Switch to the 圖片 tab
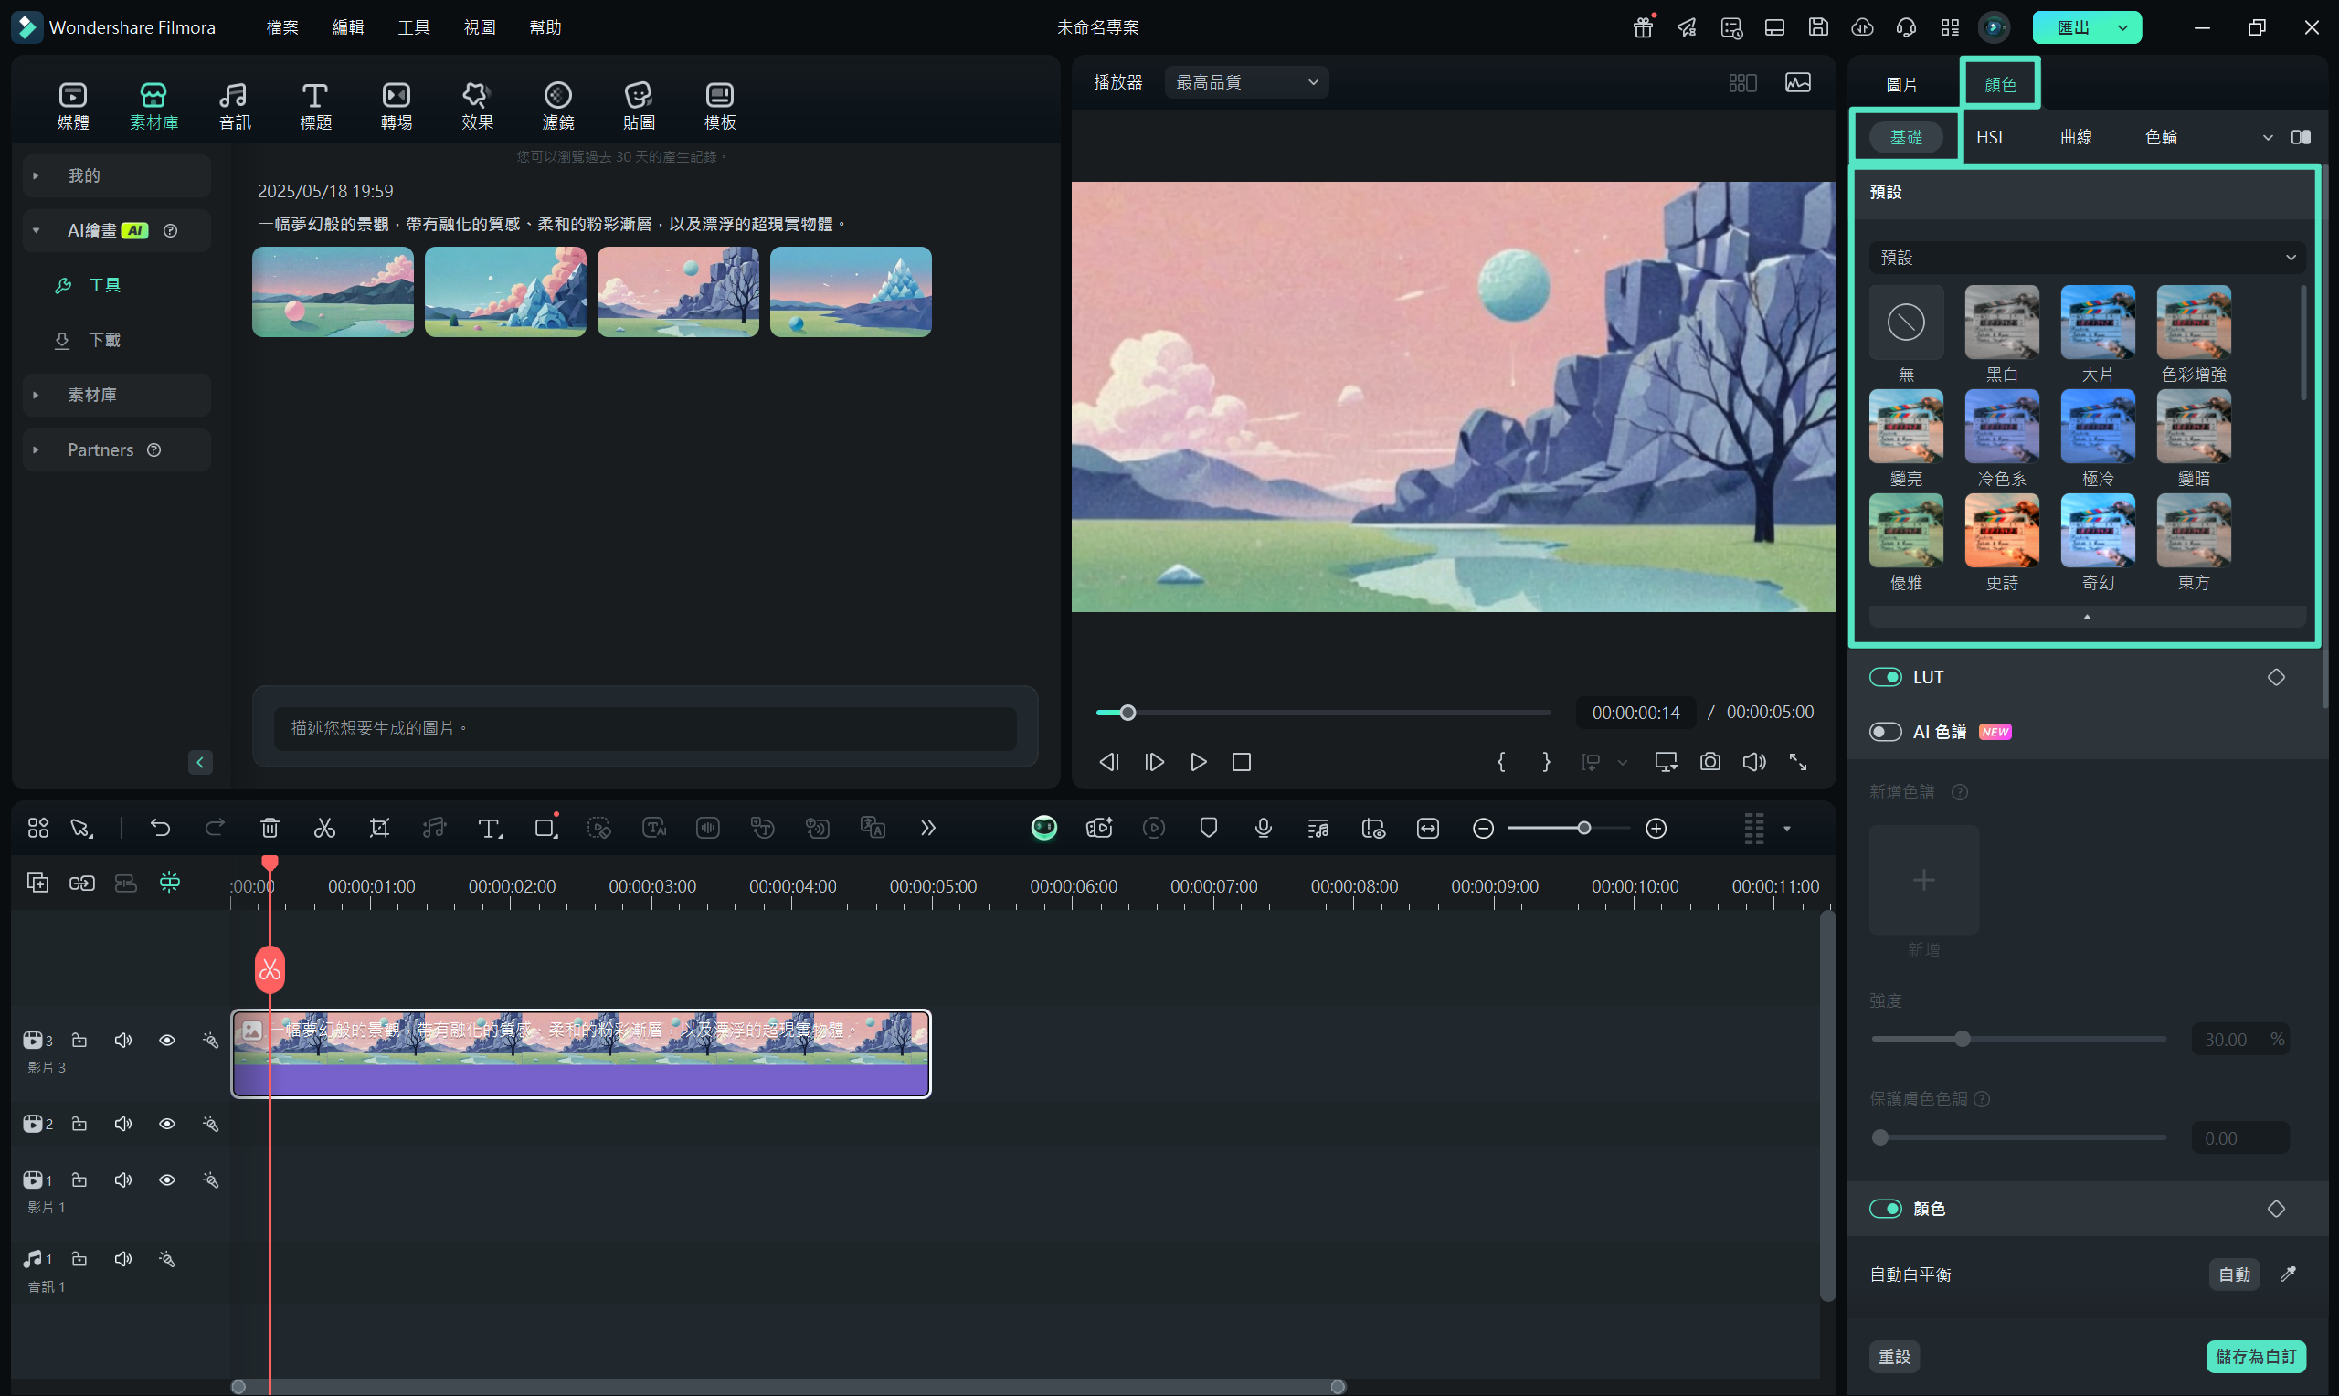2339x1396 pixels. [x=1901, y=85]
